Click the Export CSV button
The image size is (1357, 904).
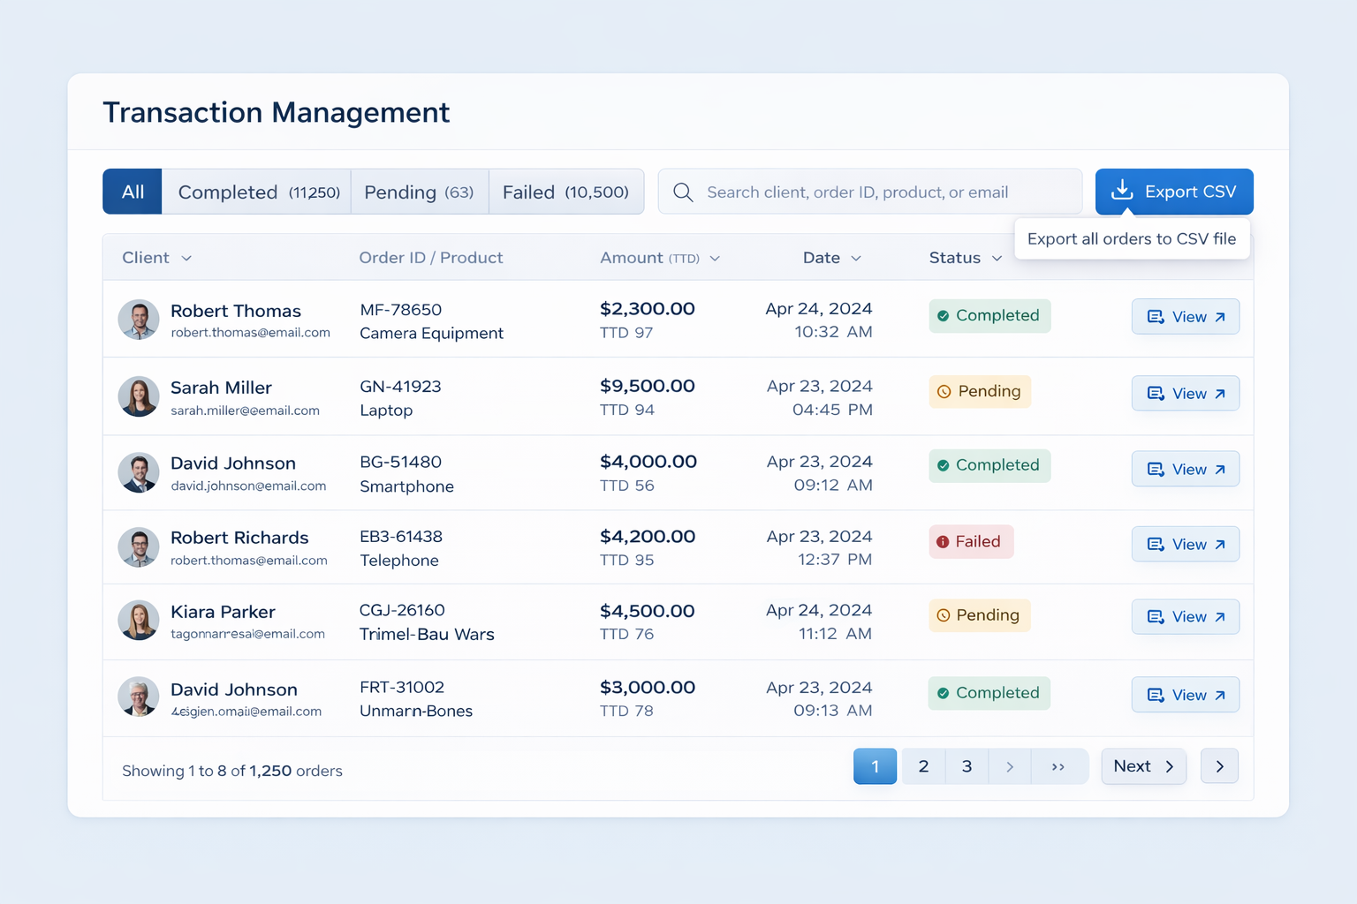pos(1174,192)
